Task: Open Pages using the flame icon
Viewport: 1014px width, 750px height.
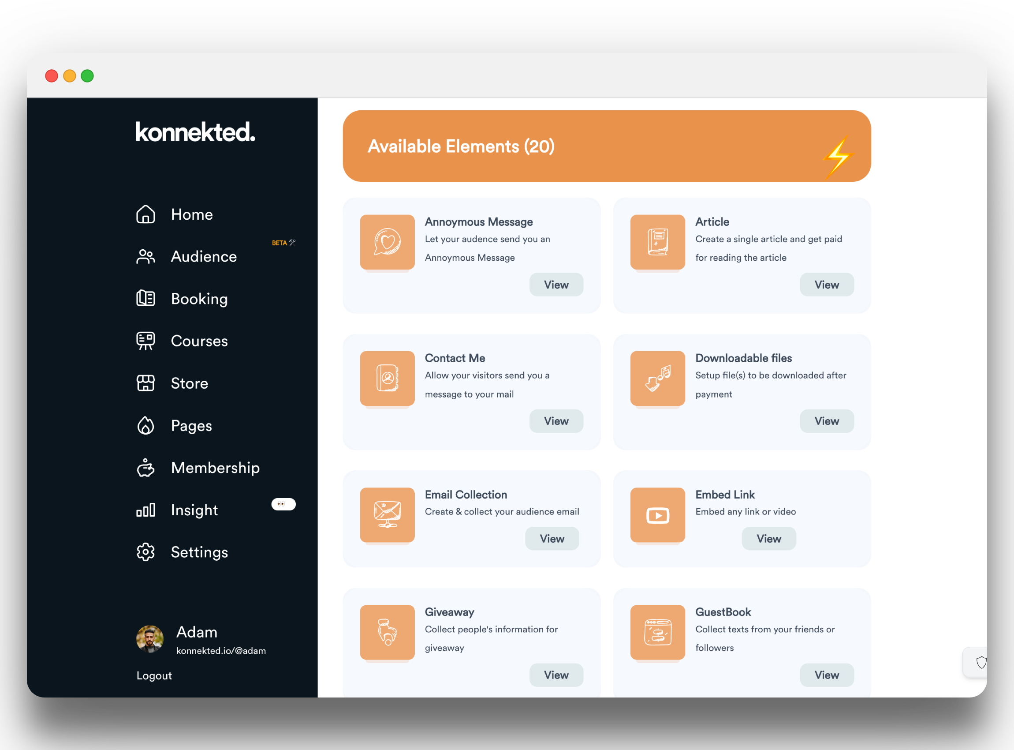Action: coord(145,425)
